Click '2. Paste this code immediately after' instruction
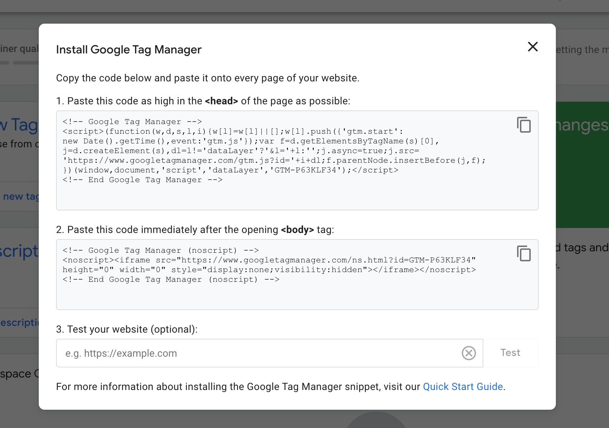Screen dimensions: 609x428 [x=195, y=230]
